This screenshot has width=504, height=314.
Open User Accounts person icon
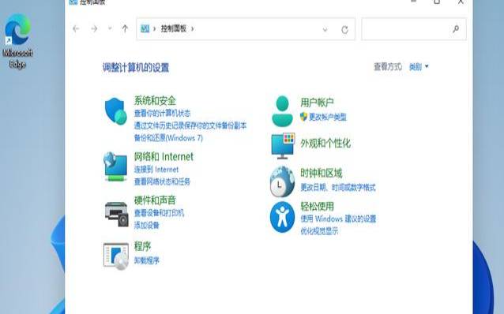click(x=282, y=111)
